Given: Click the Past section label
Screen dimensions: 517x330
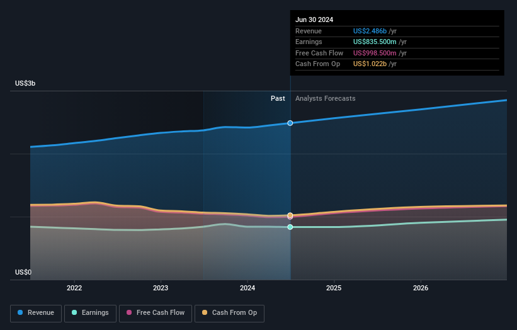Looking at the screenshot, I should [x=278, y=98].
